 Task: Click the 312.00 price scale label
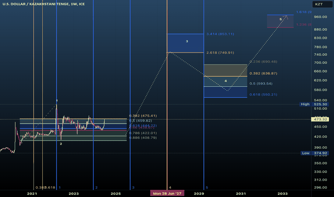click(x=320, y=180)
